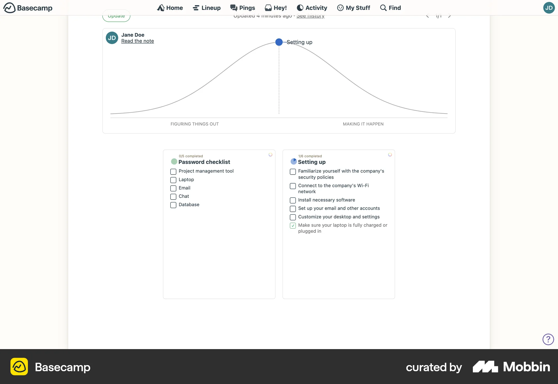
Task: Open Pings messages
Action: tap(243, 8)
